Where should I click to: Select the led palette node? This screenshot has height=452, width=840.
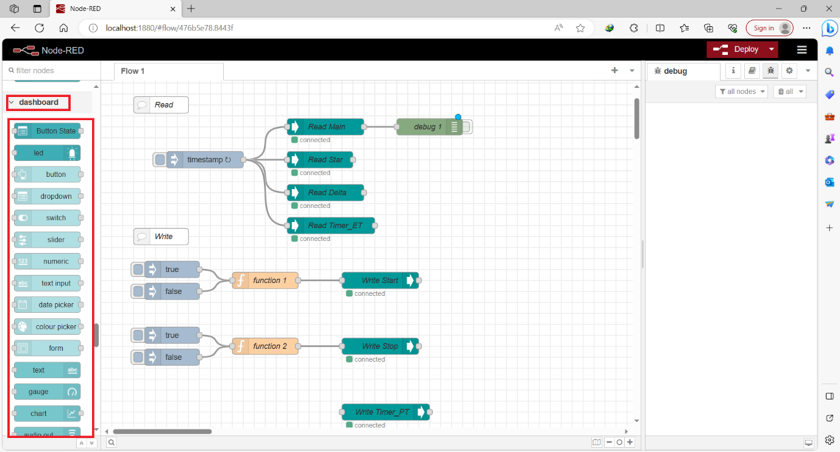point(48,152)
